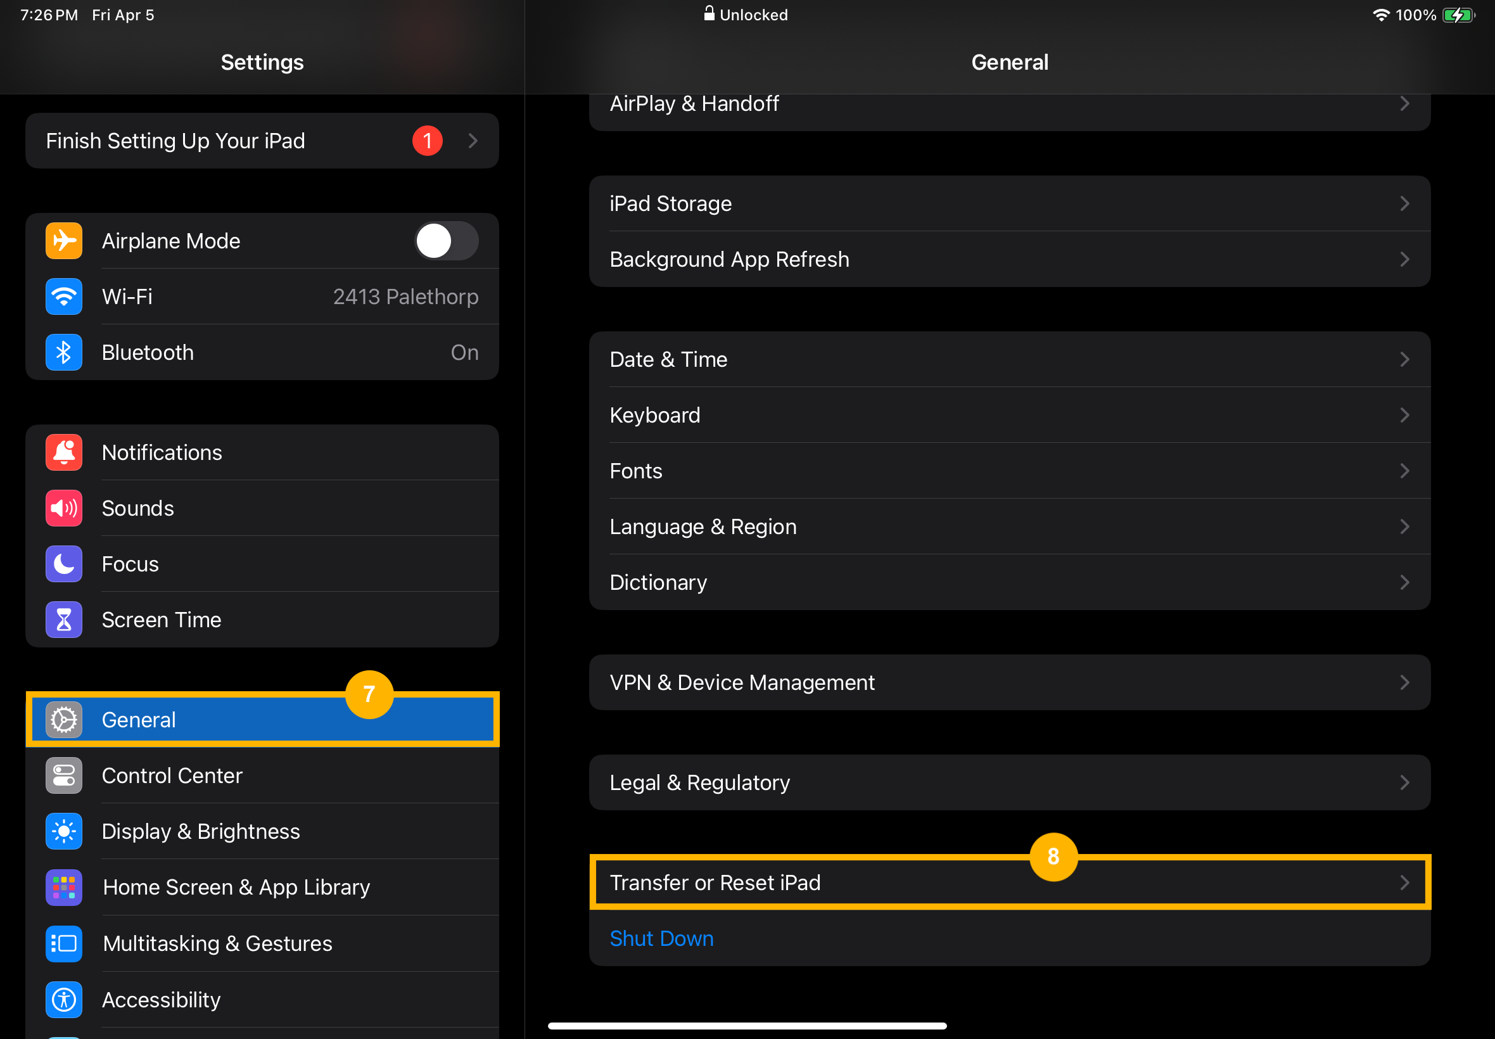The height and width of the screenshot is (1039, 1495).
Task: Open Language & Region chevron
Action: pos(1404,526)
